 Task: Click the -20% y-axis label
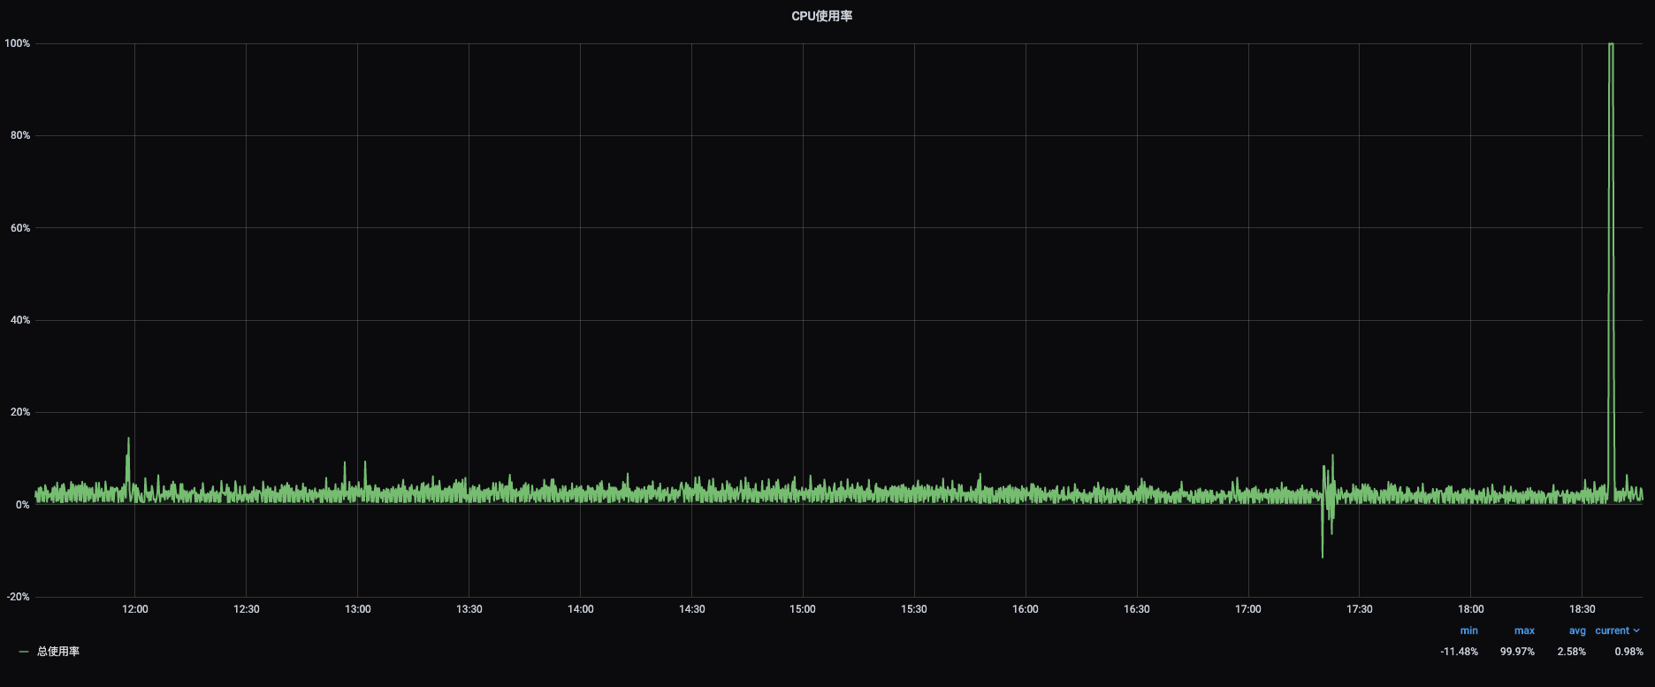(19, 597)
